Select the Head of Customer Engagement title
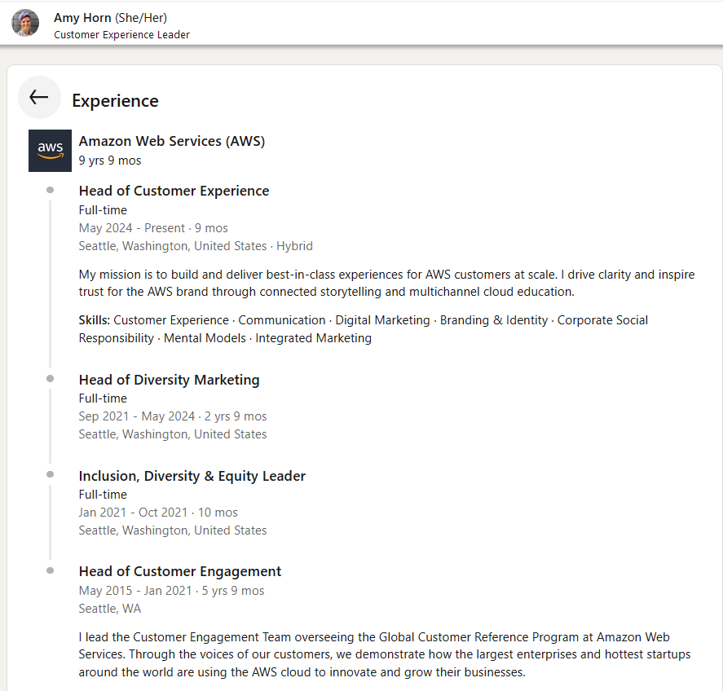 click(x=180, y=571)
